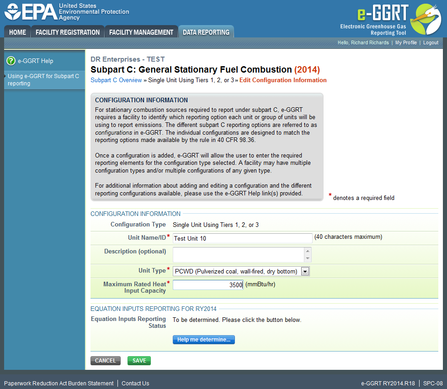Image resolution: width=447 pixels, height=389 pixels.
Task: Click 'denotes a required field' note
Action: click(364, 198)
